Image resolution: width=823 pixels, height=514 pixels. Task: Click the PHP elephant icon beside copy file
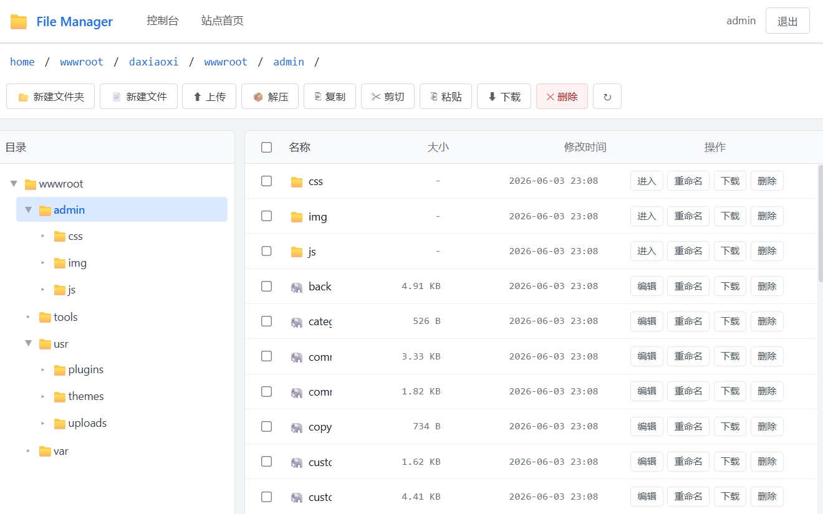pos(297,427)
